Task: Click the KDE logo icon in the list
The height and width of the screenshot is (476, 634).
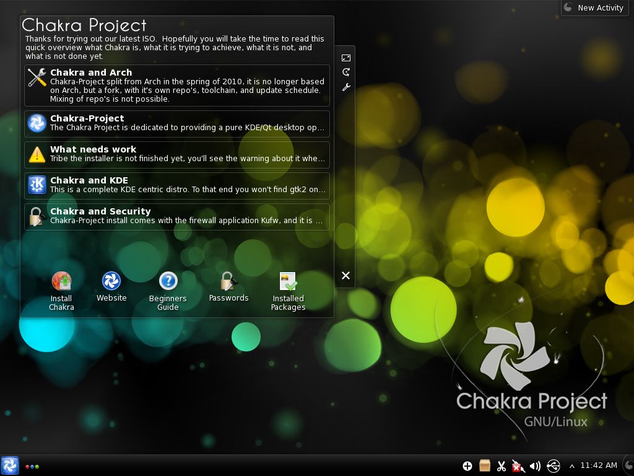Action: [37, 185]
